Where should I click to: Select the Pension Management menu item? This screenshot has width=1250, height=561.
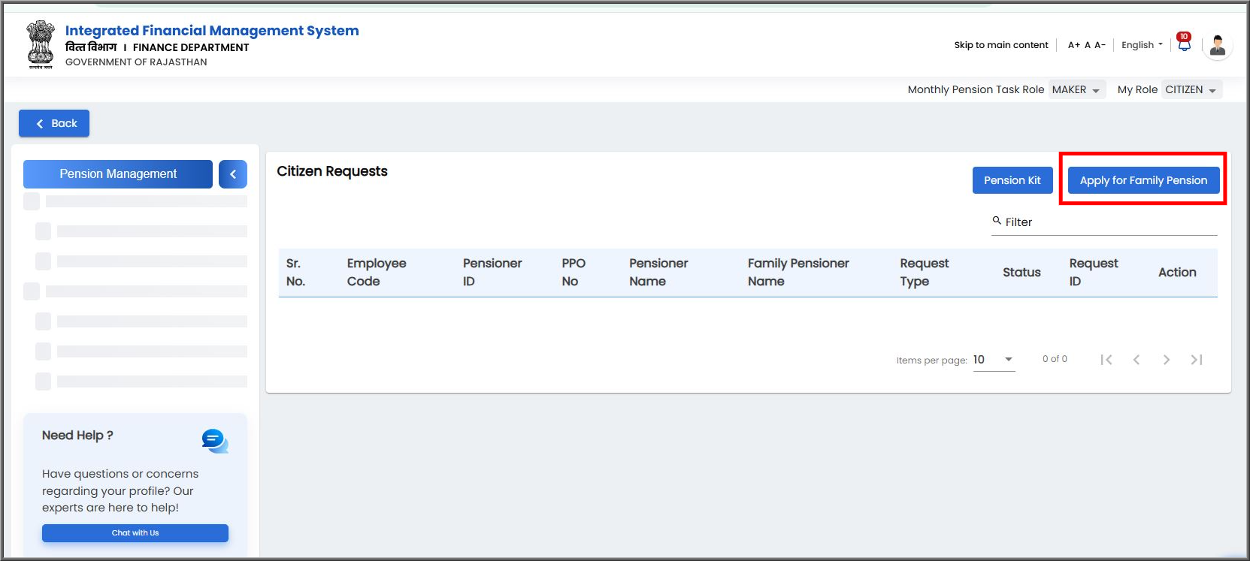[118, 174]
